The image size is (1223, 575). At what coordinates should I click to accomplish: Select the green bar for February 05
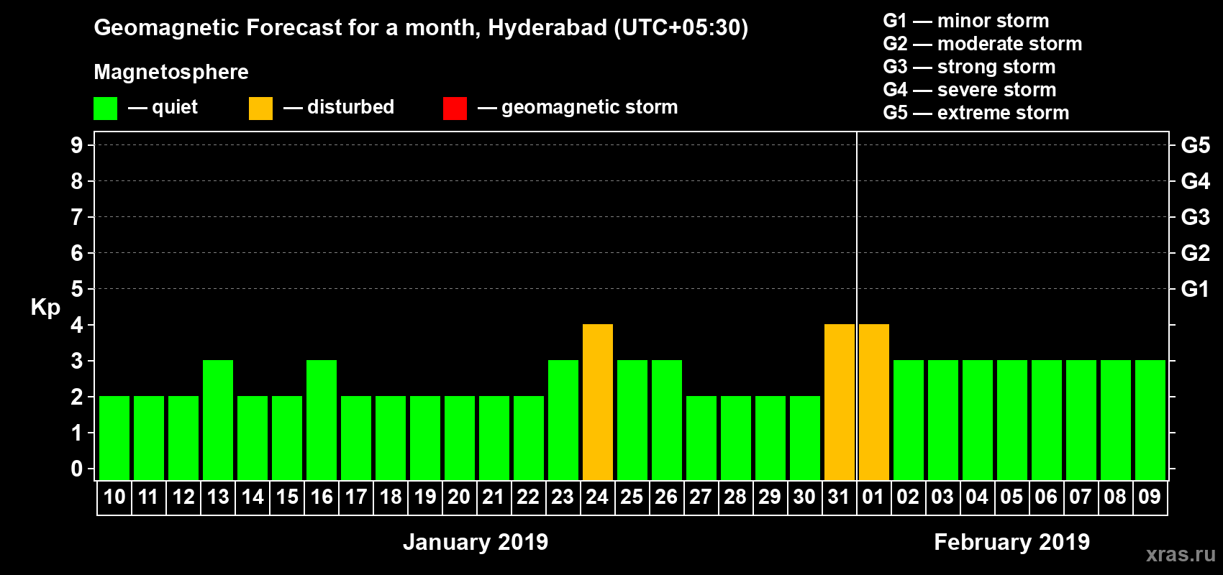click(1012, 420)
